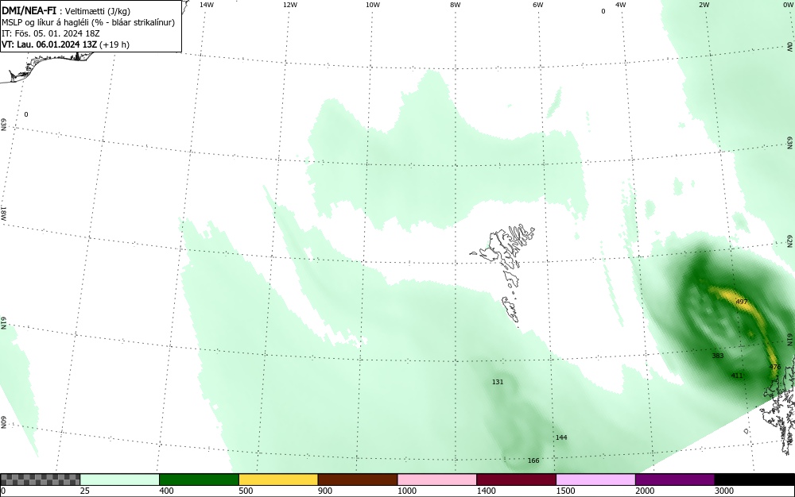Click the 144 CAPE value label
795x497 pixels.
point(561,437)
